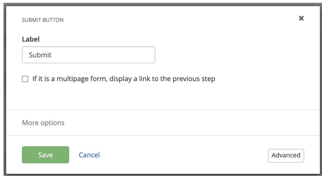Screen dimensions: 322x179
Task: Click the 'Label' field caption
Action: click(31, 39)
